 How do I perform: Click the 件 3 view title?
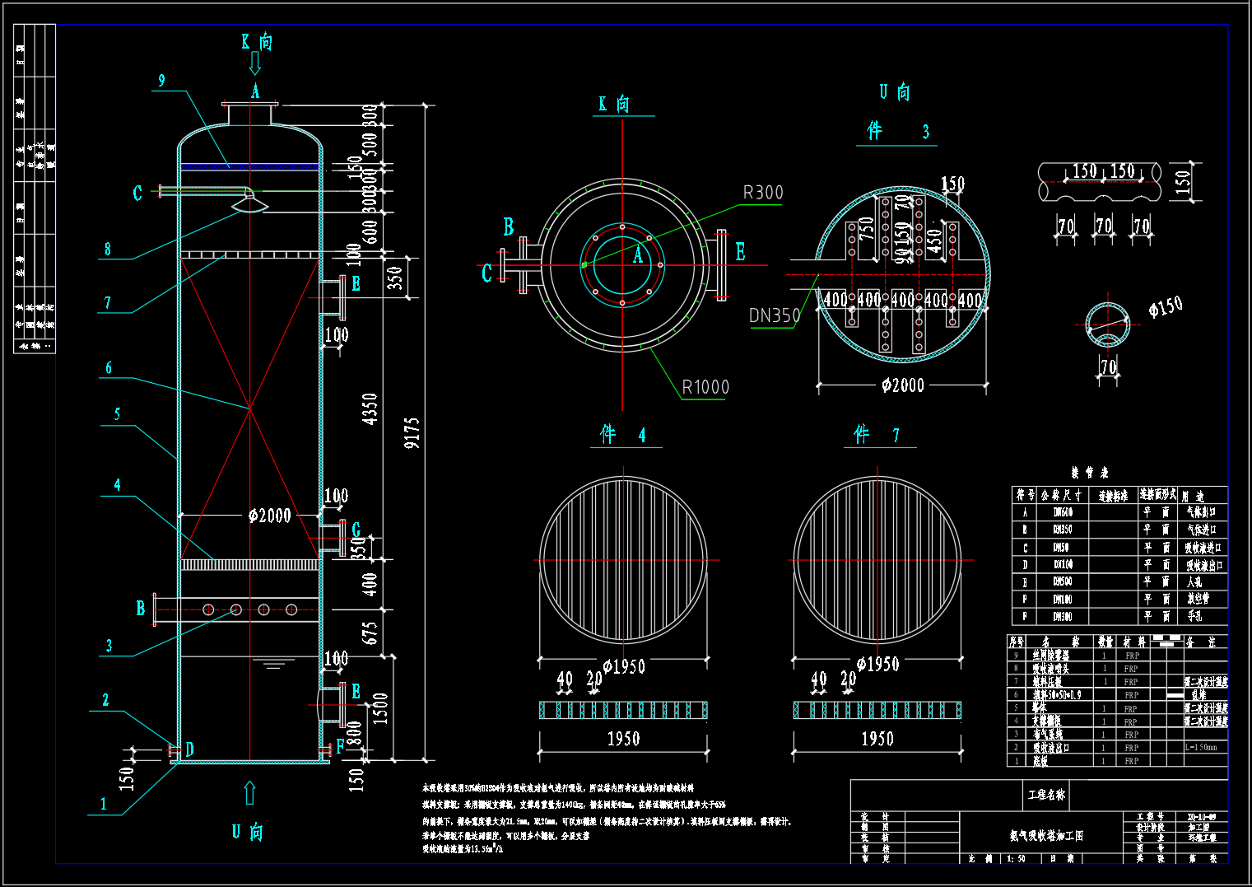[897, 131]
